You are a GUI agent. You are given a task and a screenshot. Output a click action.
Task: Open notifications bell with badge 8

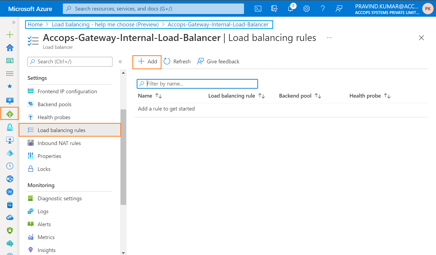[x=290, y=9]
